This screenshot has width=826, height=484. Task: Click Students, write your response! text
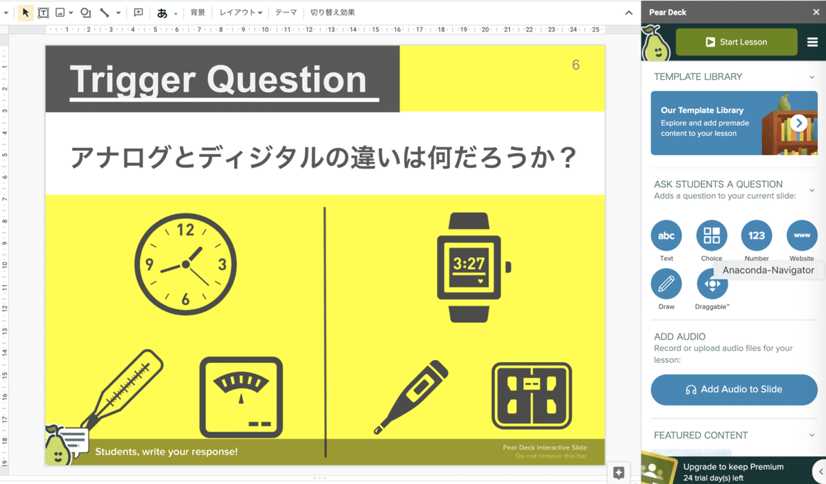tap(167, 452)
